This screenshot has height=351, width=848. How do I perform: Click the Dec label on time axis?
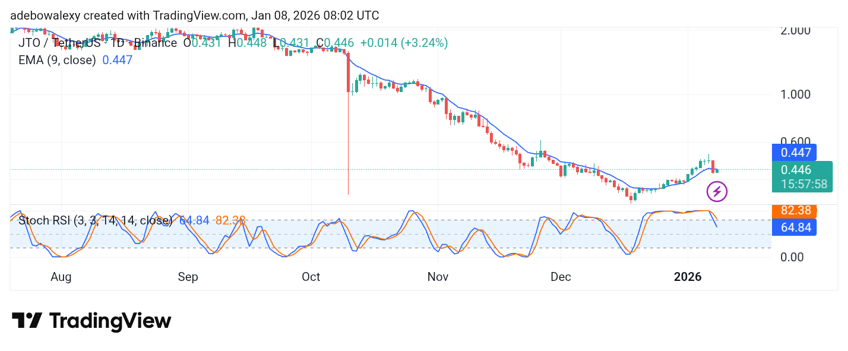coord(561,277)
